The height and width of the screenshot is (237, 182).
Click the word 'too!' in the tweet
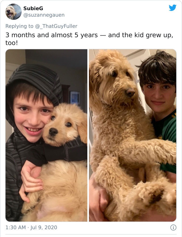tap(12, 43)
